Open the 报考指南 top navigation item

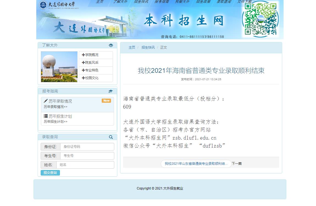tap(162, 2)
